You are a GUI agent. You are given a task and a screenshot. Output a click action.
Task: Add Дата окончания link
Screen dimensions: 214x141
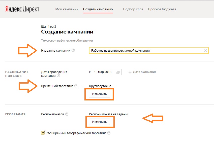pos(144,72)
